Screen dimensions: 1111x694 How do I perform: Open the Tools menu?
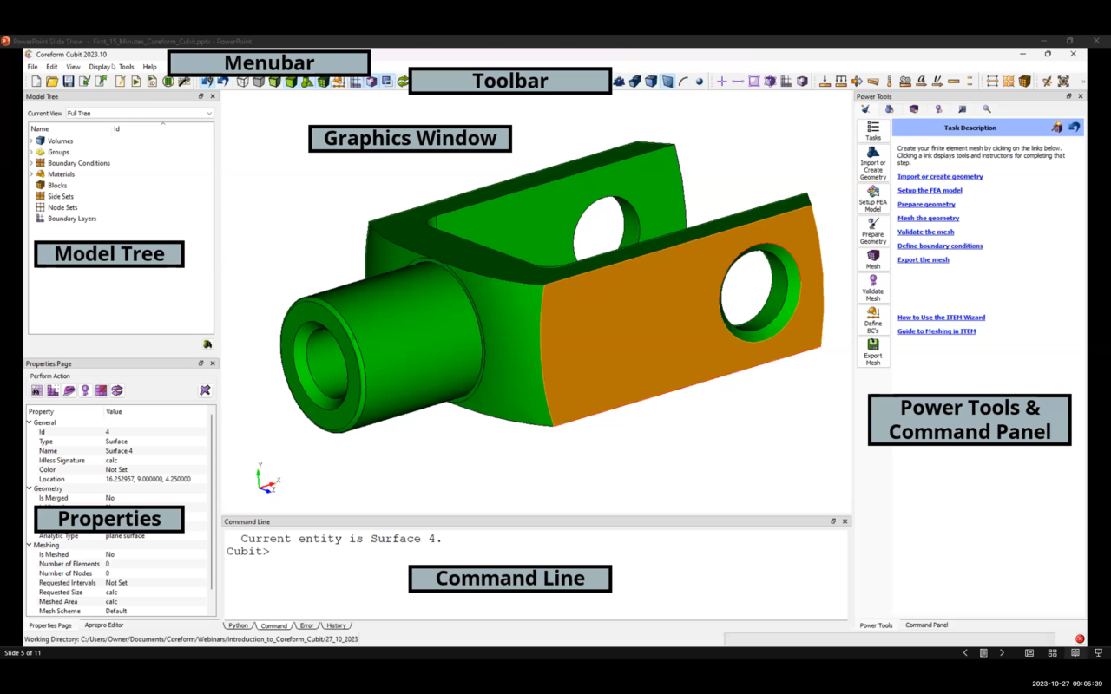(126, 67)
